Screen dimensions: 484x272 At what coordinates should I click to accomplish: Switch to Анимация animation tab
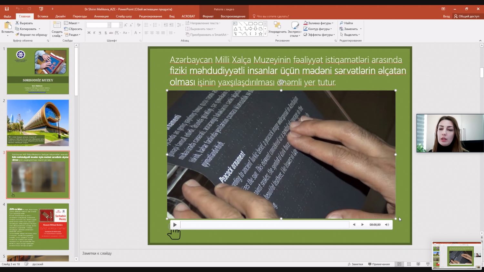click(101, 16)
